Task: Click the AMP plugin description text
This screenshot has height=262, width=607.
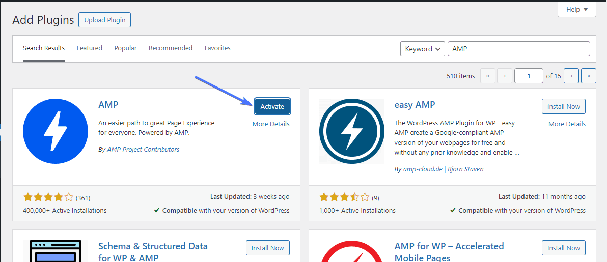Action: tap(156, 128)
